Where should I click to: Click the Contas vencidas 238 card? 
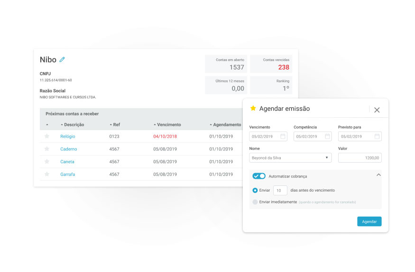click(x=271, y=64)
